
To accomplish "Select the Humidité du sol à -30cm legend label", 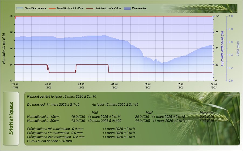I will 108,8.
